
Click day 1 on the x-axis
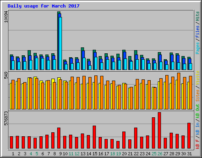pos(13,154)
